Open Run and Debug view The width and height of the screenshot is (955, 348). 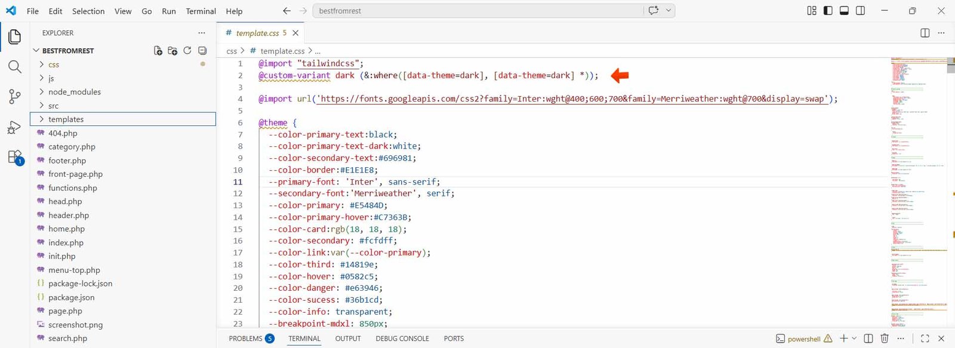15,127
